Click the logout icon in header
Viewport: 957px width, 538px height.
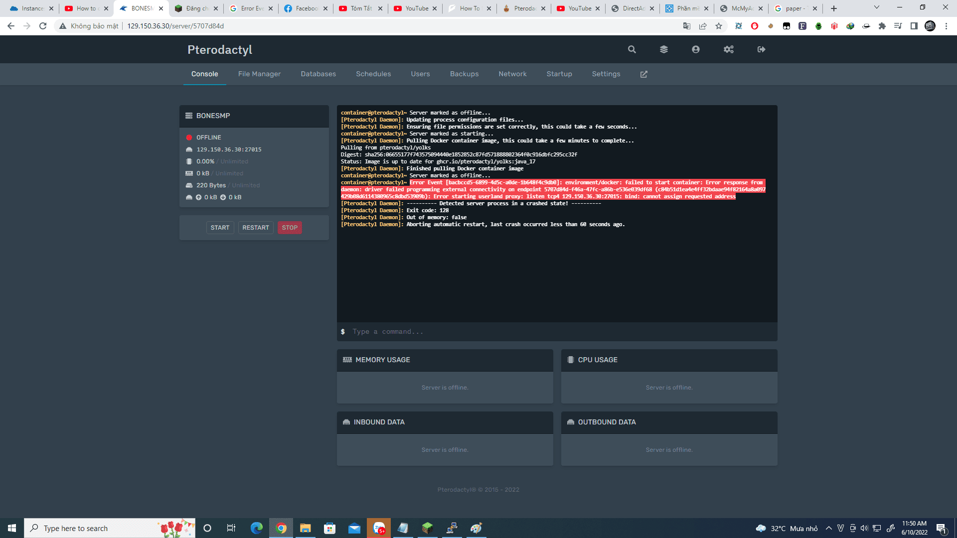(761, 49)
